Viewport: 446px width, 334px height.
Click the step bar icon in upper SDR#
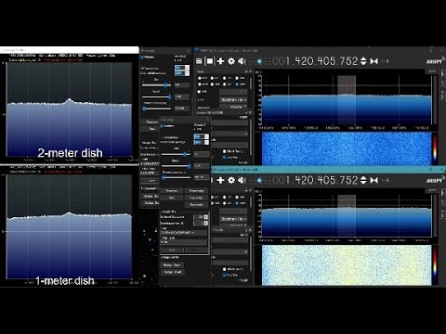tap(385, 61)
